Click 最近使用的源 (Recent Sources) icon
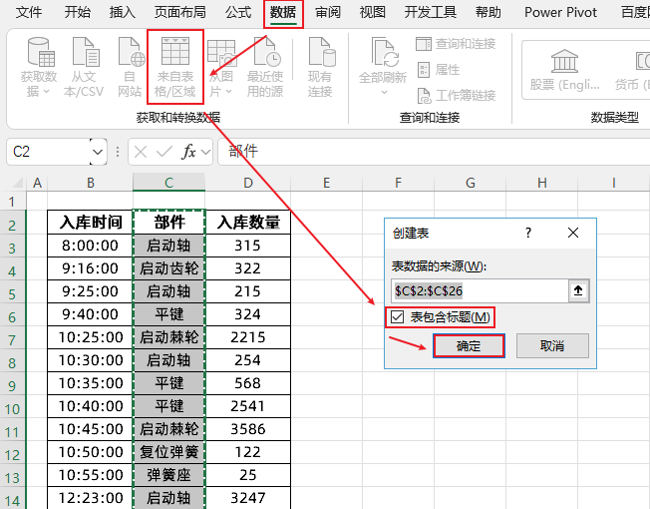The image size is (650, 509). tap(265, 67)
